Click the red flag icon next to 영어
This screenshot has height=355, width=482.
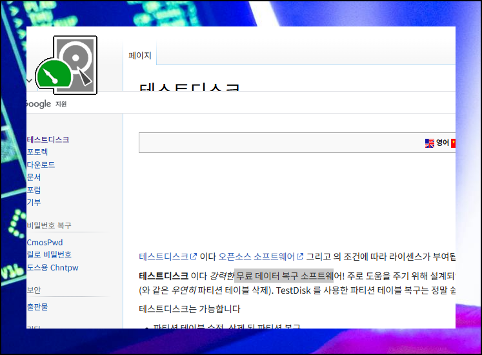click(453, 143)
